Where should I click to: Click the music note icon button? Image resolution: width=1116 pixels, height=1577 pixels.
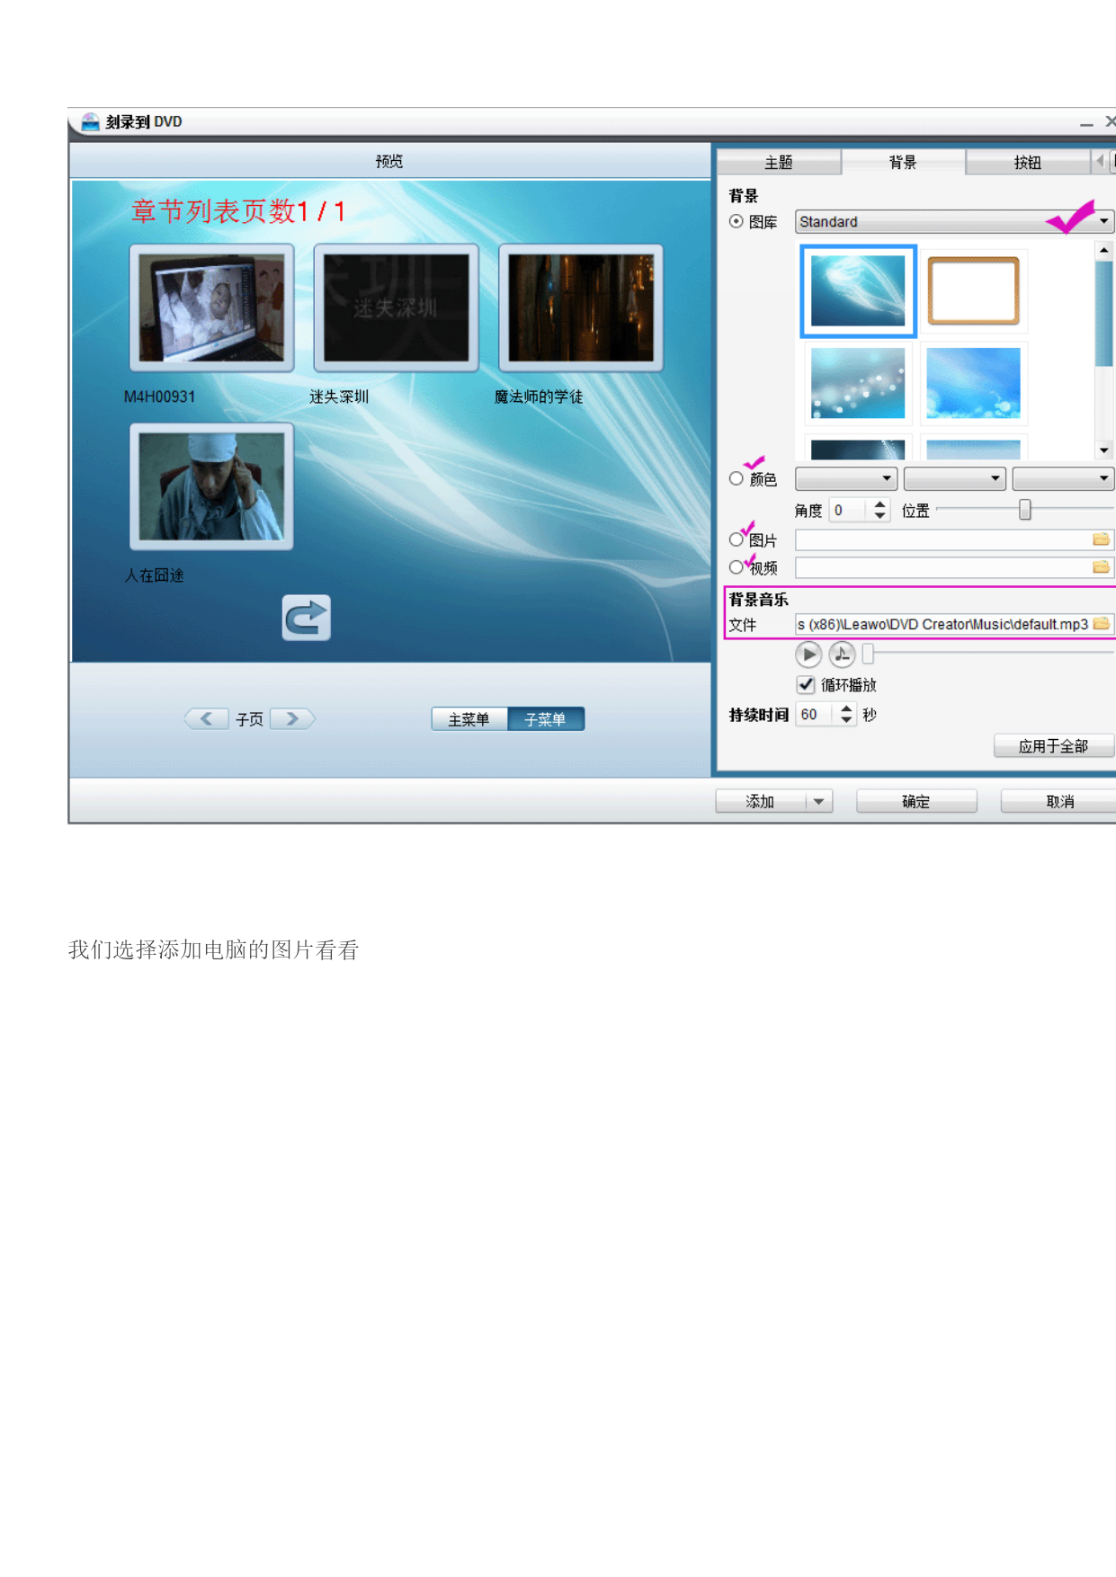point(842,655)
